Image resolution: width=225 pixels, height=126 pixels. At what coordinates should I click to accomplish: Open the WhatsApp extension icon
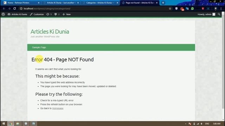pyautogui.click(x=192, y=8)
